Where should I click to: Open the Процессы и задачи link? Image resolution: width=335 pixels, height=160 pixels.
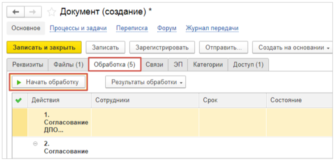pos(78,28)
